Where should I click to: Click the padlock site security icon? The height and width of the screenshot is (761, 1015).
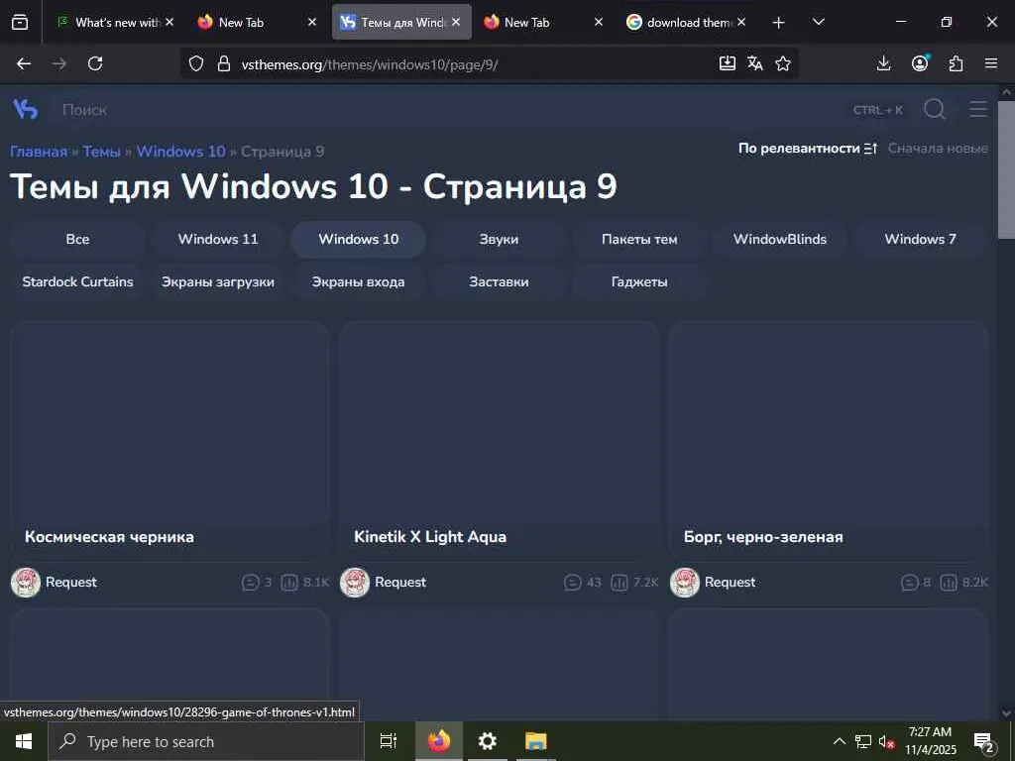pos(224,63)
